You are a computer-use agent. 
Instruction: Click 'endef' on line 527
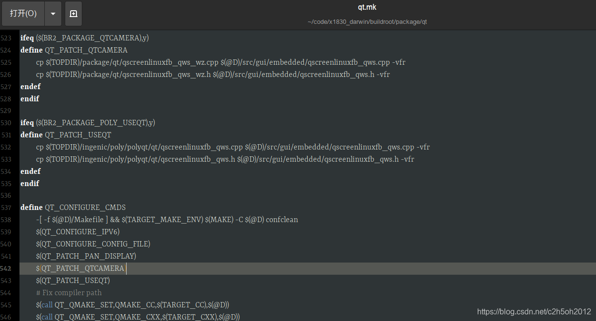pyautogui.click(x=30, y=86)
